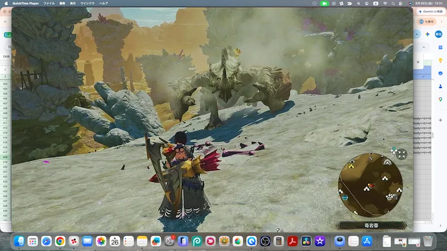Open Calculator from the Dock
The image size is (447, 251).
click(279, 241)
